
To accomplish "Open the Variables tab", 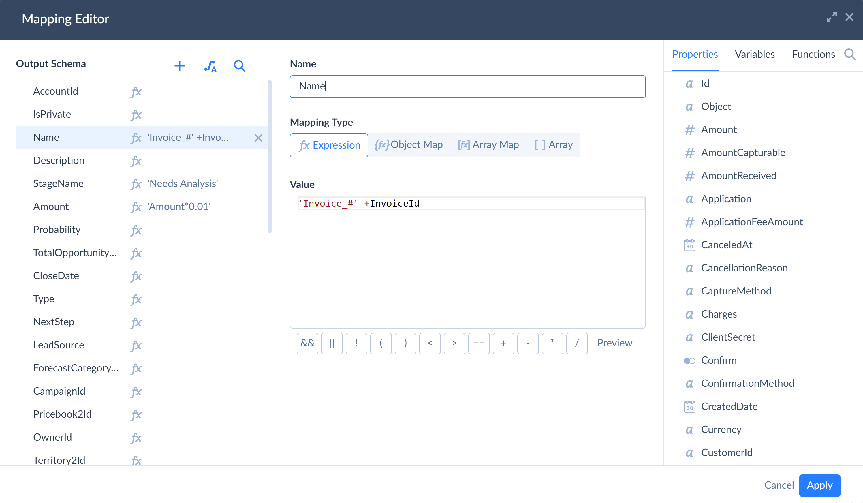I will [754, 55].
